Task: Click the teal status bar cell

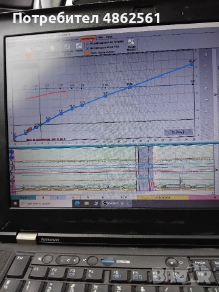Action: click(x=23, y=197)
